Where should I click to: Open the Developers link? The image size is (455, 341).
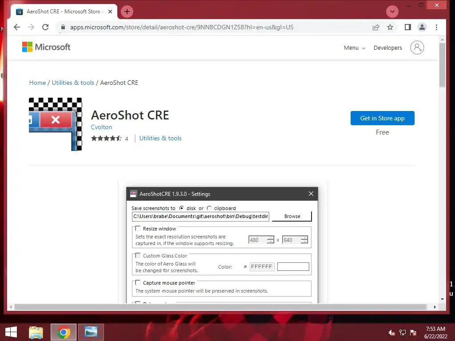[x=387, y=48]
